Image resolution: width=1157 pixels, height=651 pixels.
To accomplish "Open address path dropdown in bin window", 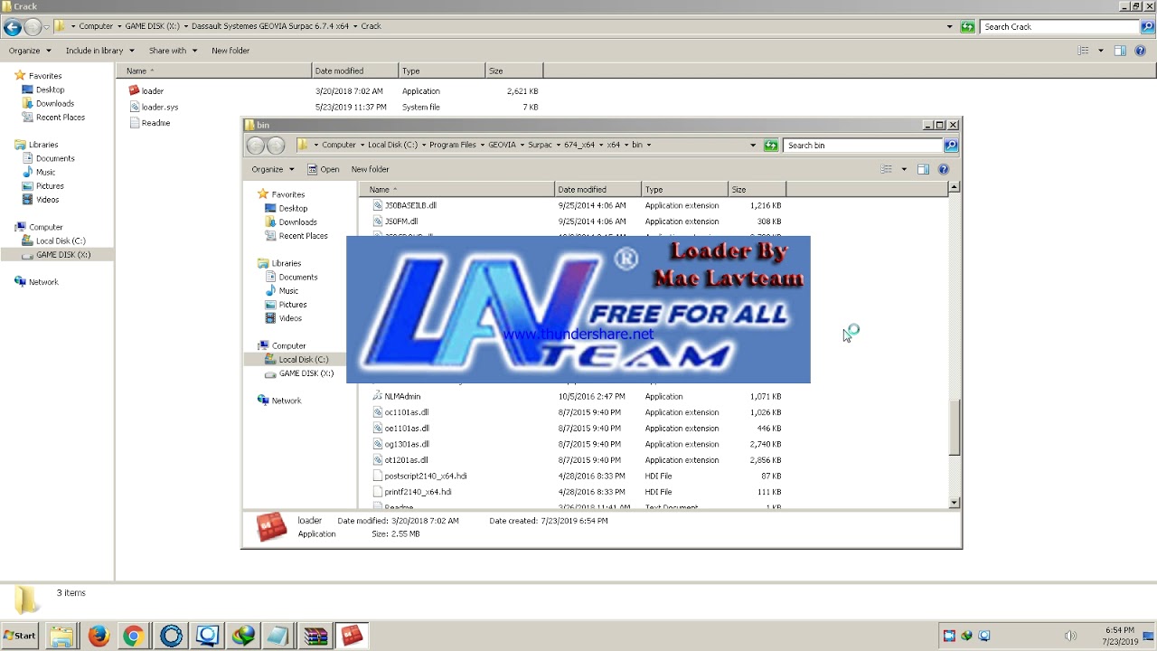I will pos(752,146).
